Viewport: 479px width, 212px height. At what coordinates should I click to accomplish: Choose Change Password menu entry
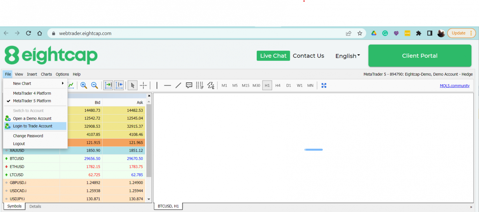coord(35,136)
